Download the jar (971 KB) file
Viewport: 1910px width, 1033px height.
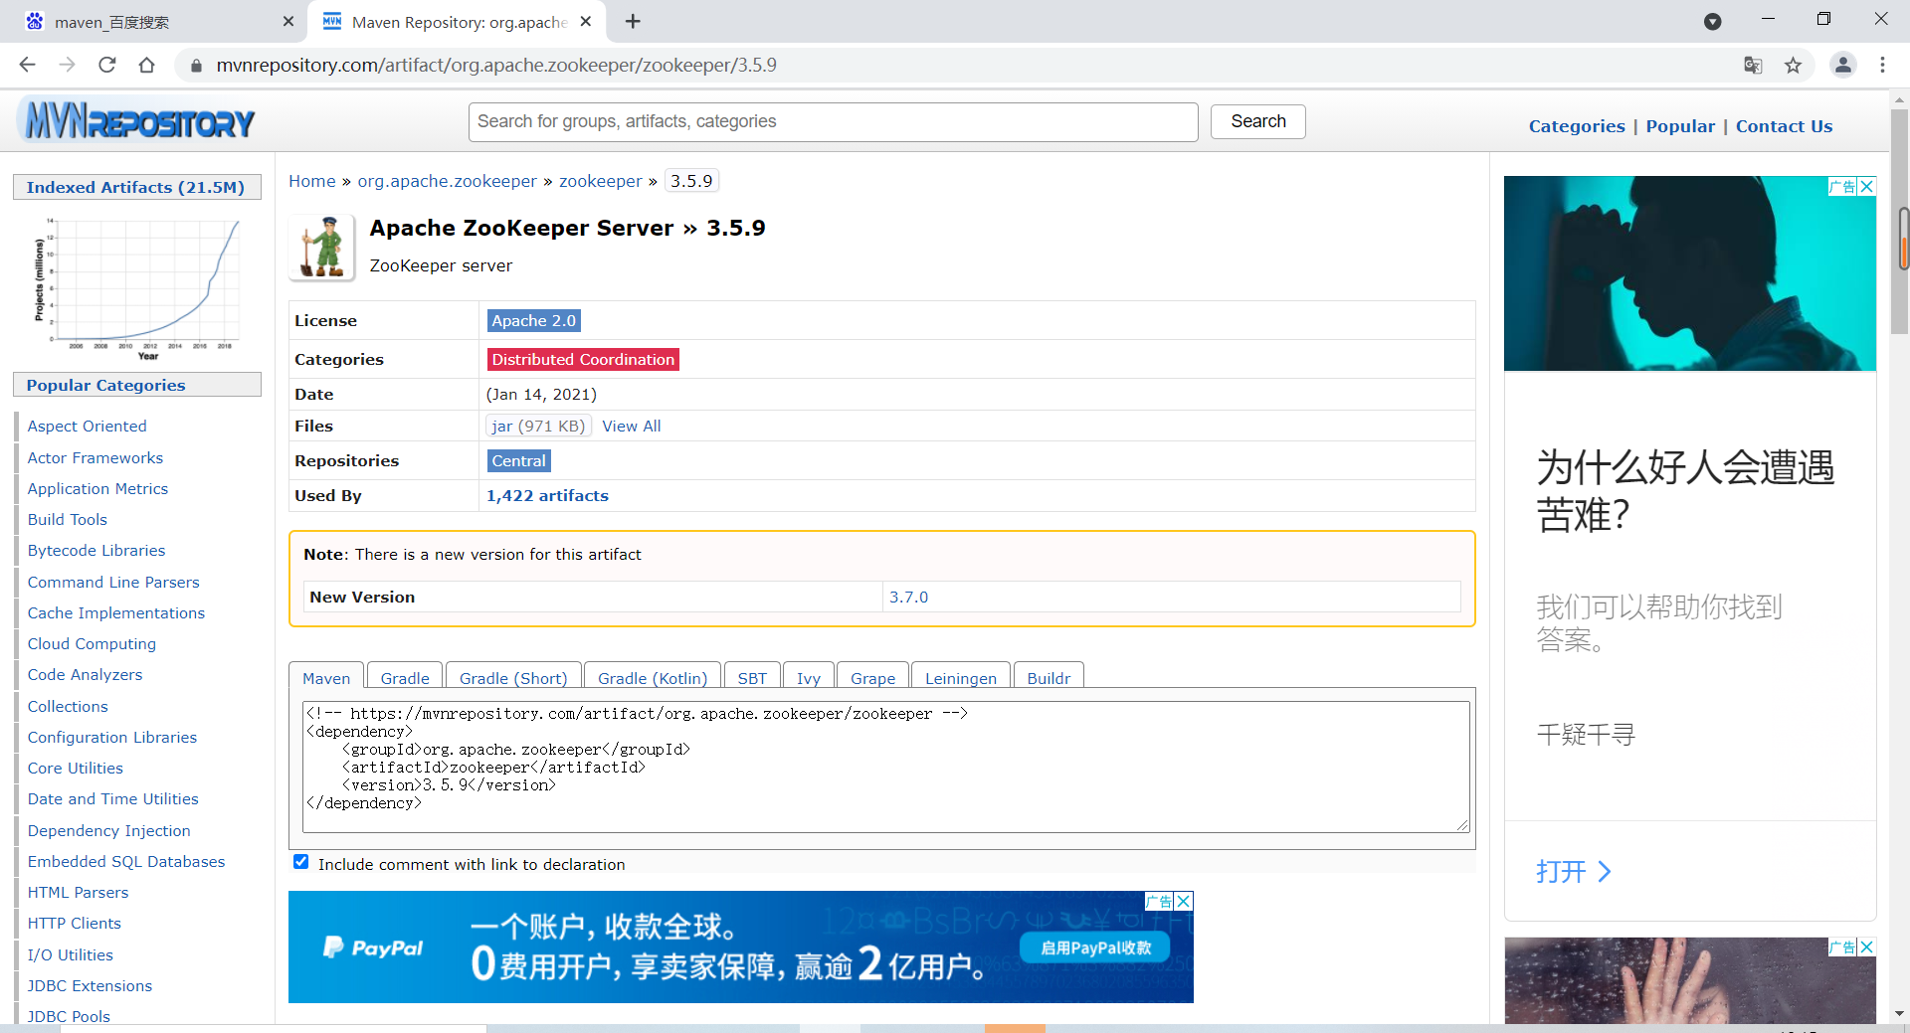(x=538, y=426)
